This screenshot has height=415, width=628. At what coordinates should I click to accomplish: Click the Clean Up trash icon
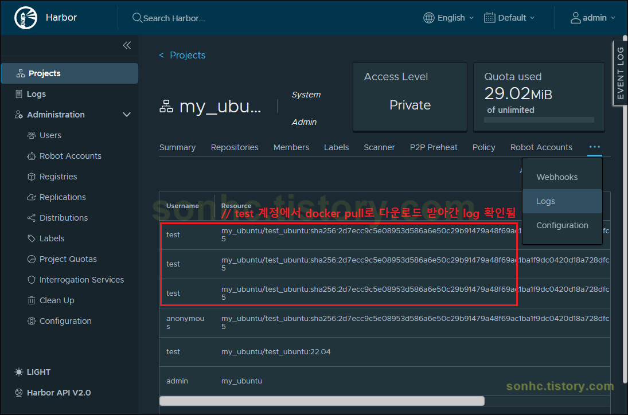(x=32, y=300)
